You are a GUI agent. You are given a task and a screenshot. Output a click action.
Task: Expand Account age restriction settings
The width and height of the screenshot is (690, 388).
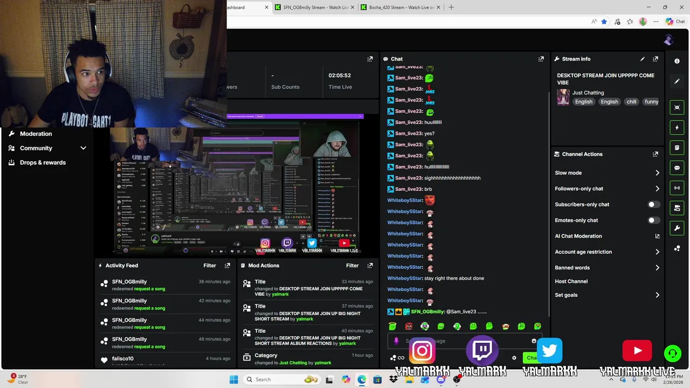coord(657,252)
